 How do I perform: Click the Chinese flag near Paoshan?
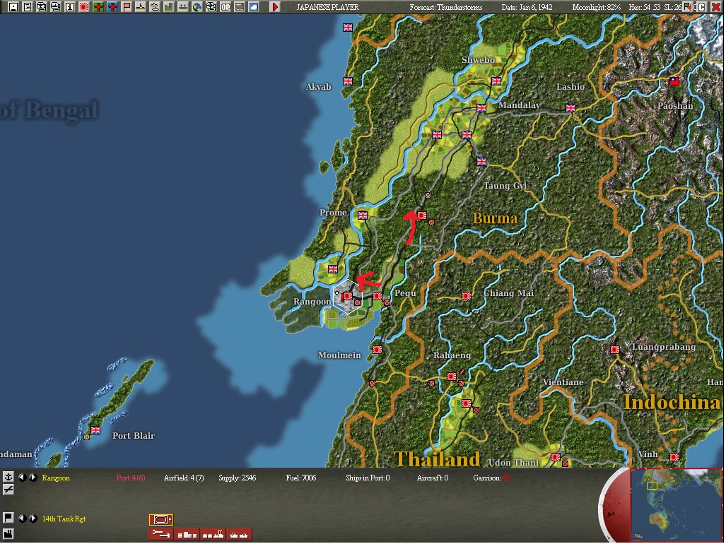coord(674,81)
